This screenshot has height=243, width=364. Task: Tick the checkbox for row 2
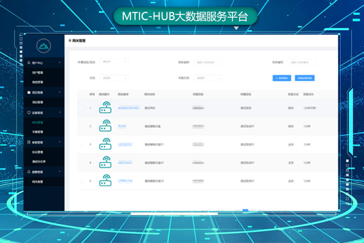point(81,126)
